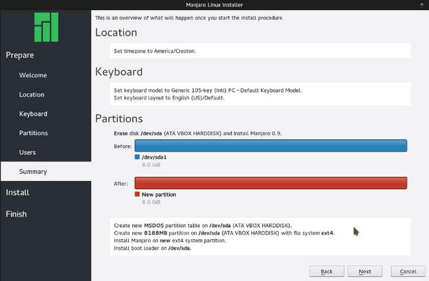
Task: Click the Install phase in the sidebar
Action: (x=18, y=192)
